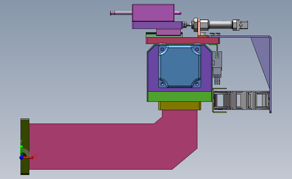Click the green Y axis arrow of triad

(21, 150)
